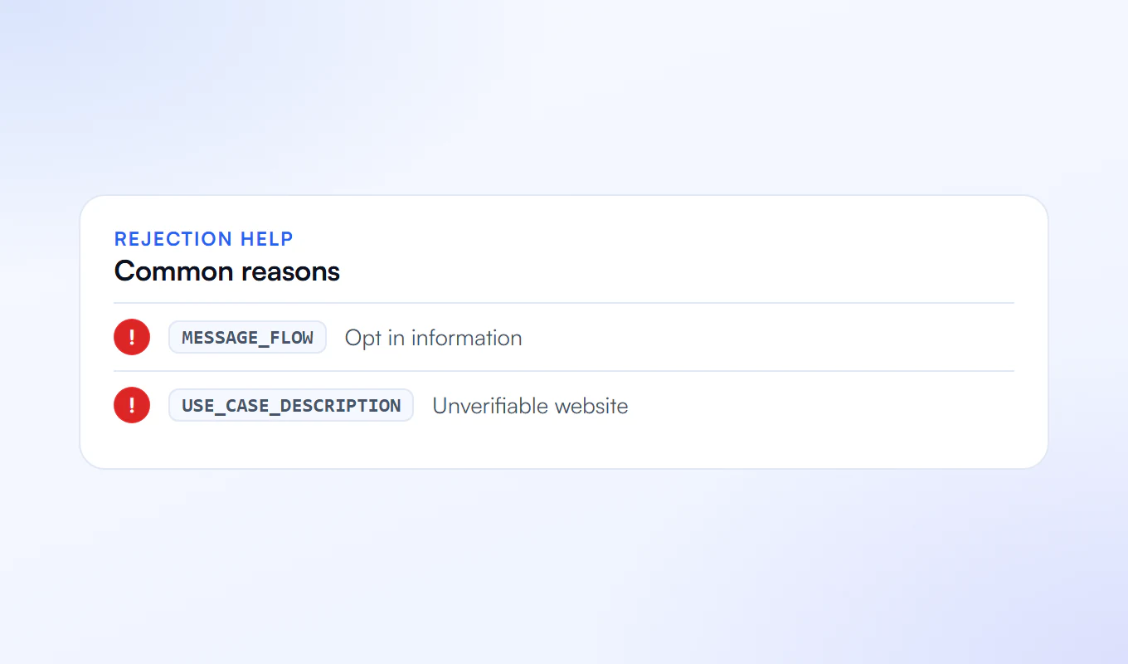Click the 'Common reasons' heading
Viewport: 1128px width, 664px height.
227,271
